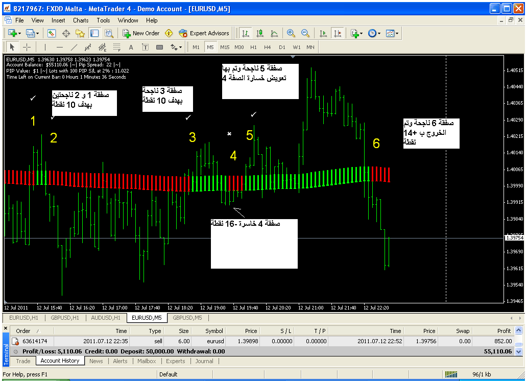Toggle chart auto scroll
527x381 pixels.
coord(323,33)
